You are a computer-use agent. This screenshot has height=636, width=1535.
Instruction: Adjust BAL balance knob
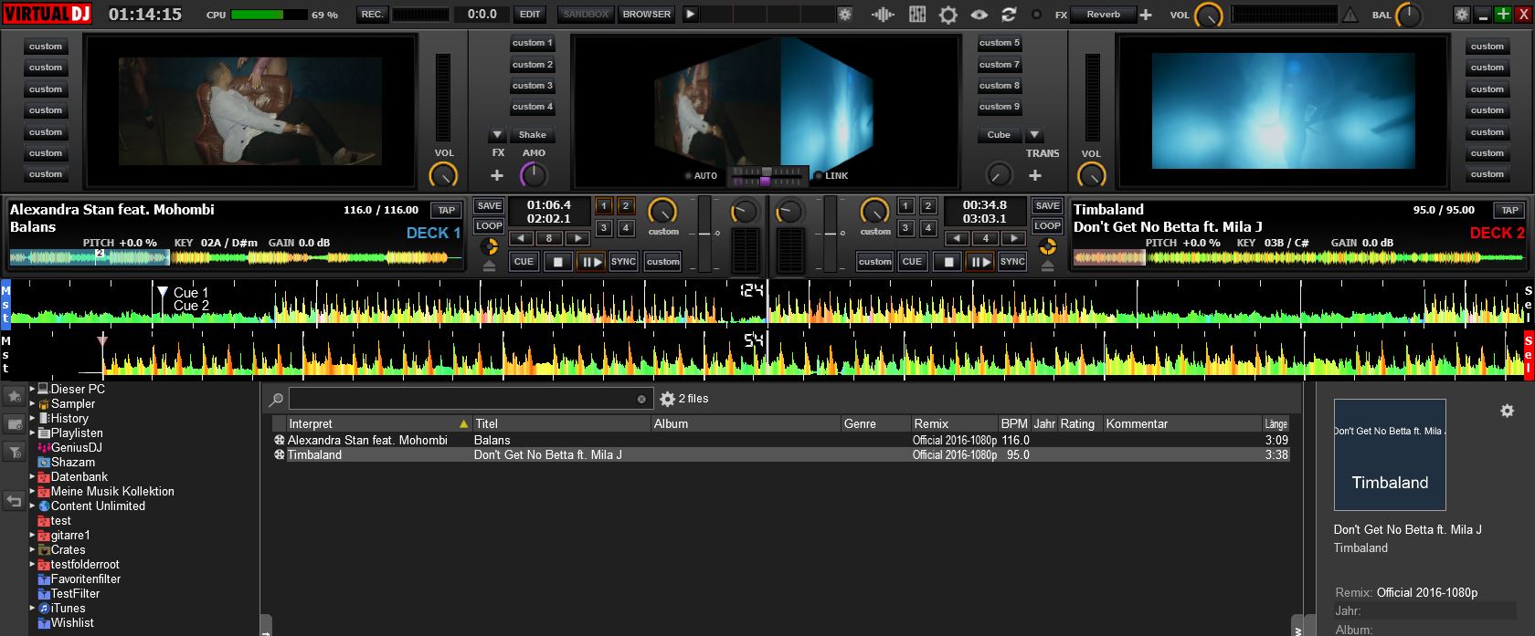[x=1409, y=16]
